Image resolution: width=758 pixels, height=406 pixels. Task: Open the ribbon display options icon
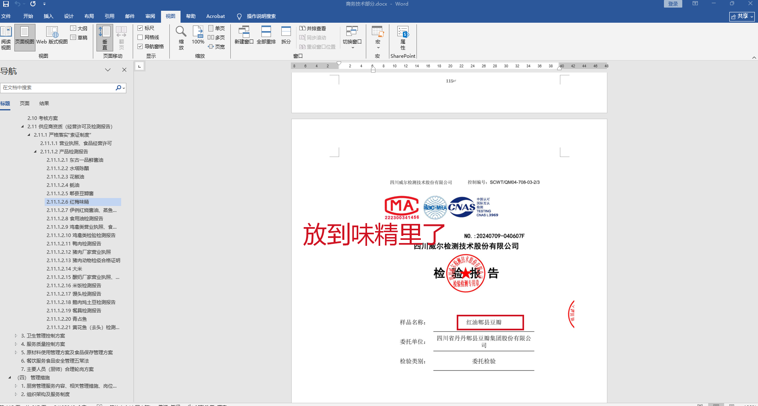coord(695,4)
